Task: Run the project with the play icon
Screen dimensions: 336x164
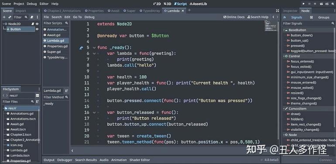Action: pos(303,3)
